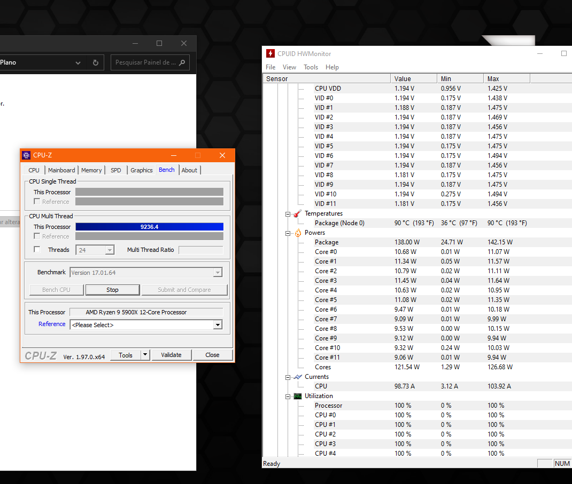
Task: Collapse the Utilization tree node
Action: point(288,396)
